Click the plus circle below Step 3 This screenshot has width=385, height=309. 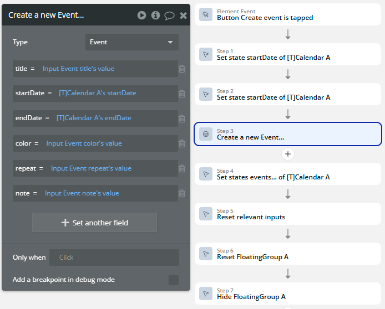(x=288, y=154)
